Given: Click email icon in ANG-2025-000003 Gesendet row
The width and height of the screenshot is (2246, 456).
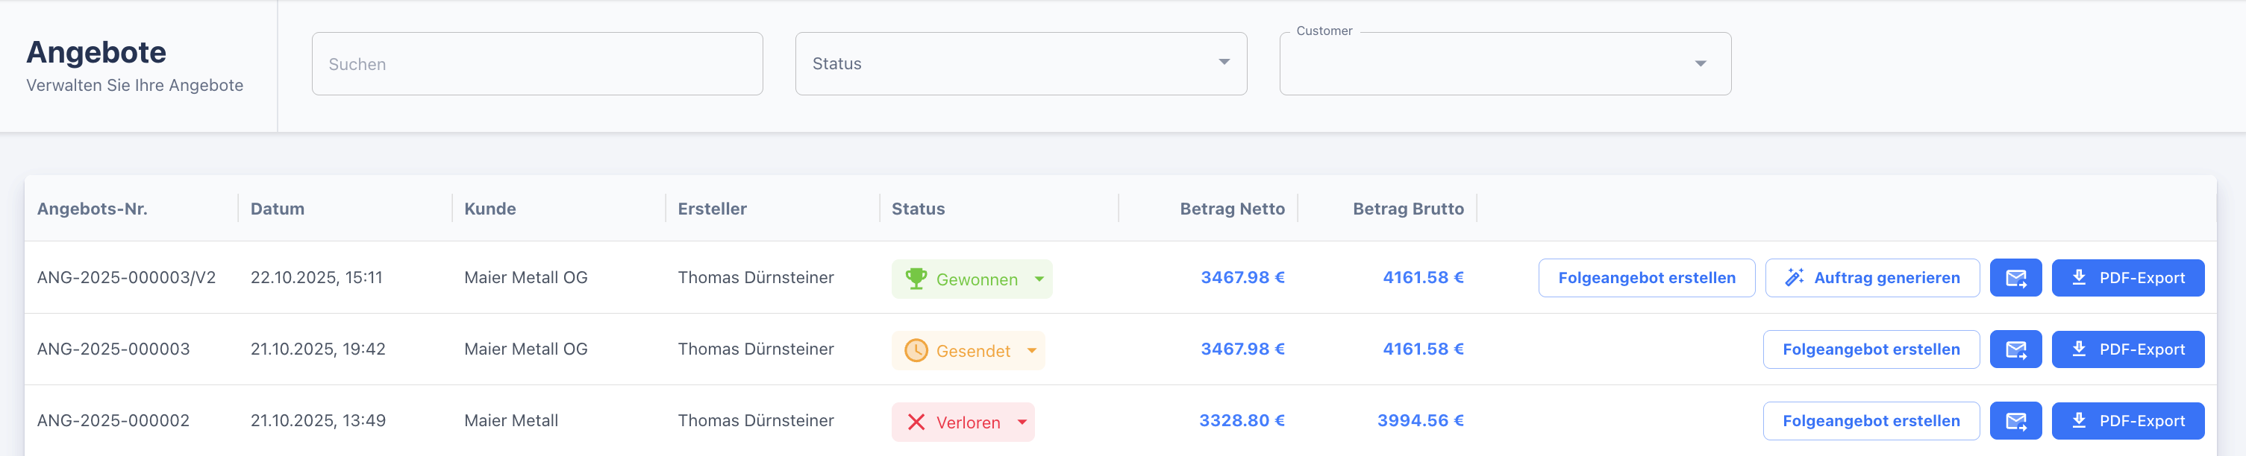Looking at the screenshot, I should (x=2015, y=350).
